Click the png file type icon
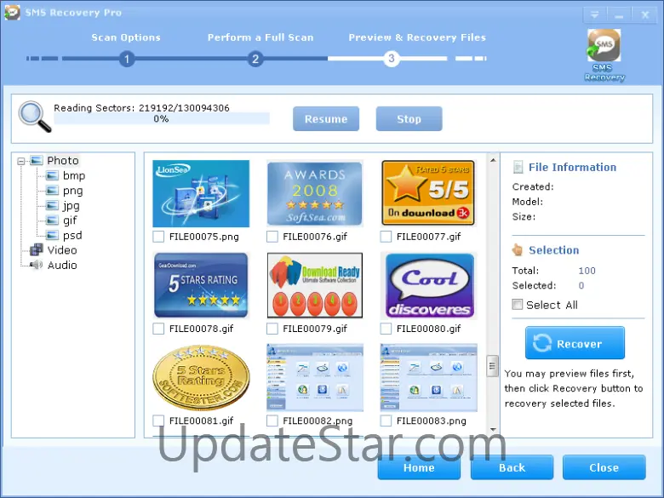The image size is (664, 498). click(52, 191)
